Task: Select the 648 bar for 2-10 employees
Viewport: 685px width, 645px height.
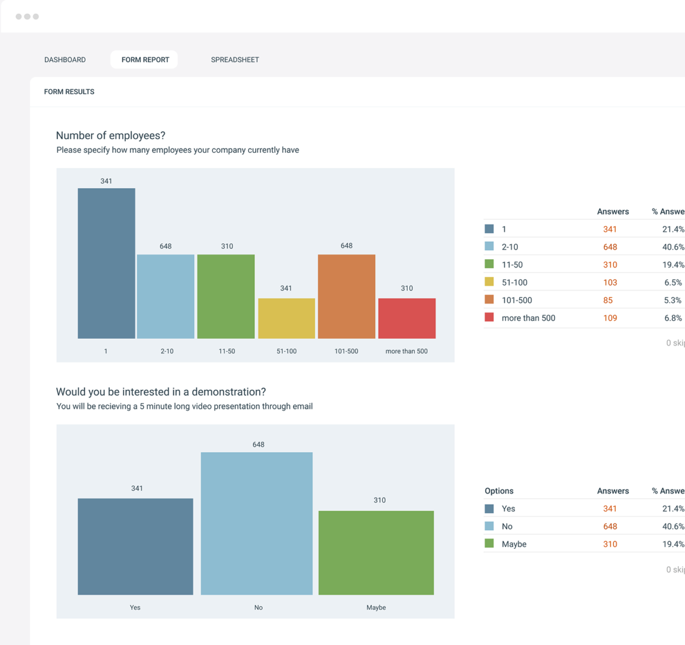Action: coord(166,297)
